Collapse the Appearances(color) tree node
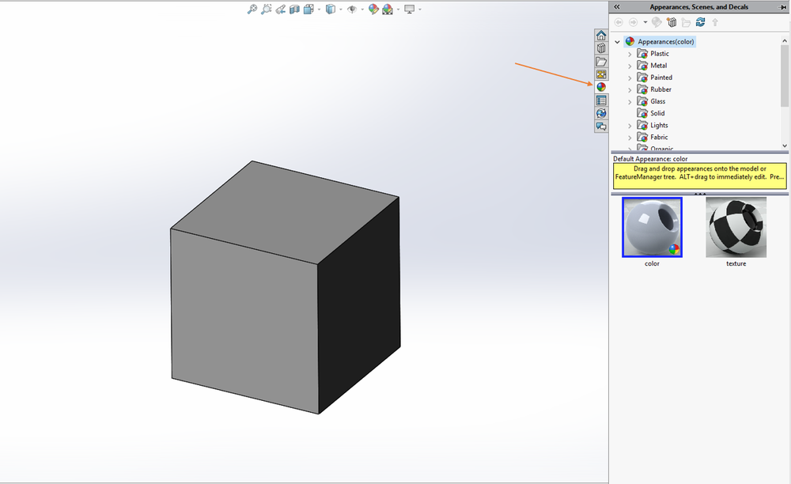Screen dimensions: 791x484 [x=618, y=42]
